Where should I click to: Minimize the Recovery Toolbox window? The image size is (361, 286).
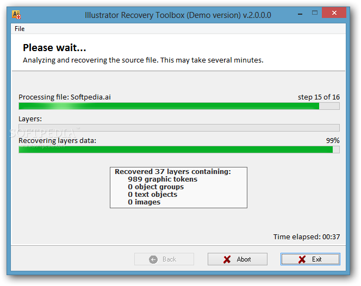(x=300, y=14)
